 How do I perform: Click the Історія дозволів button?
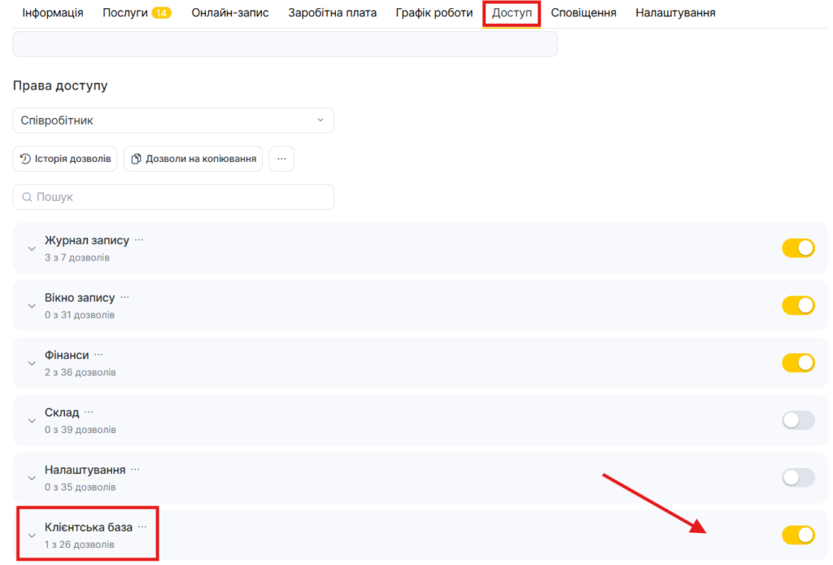(65, 159)
